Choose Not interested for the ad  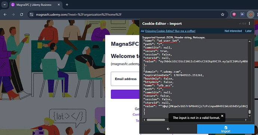(233, 31)
